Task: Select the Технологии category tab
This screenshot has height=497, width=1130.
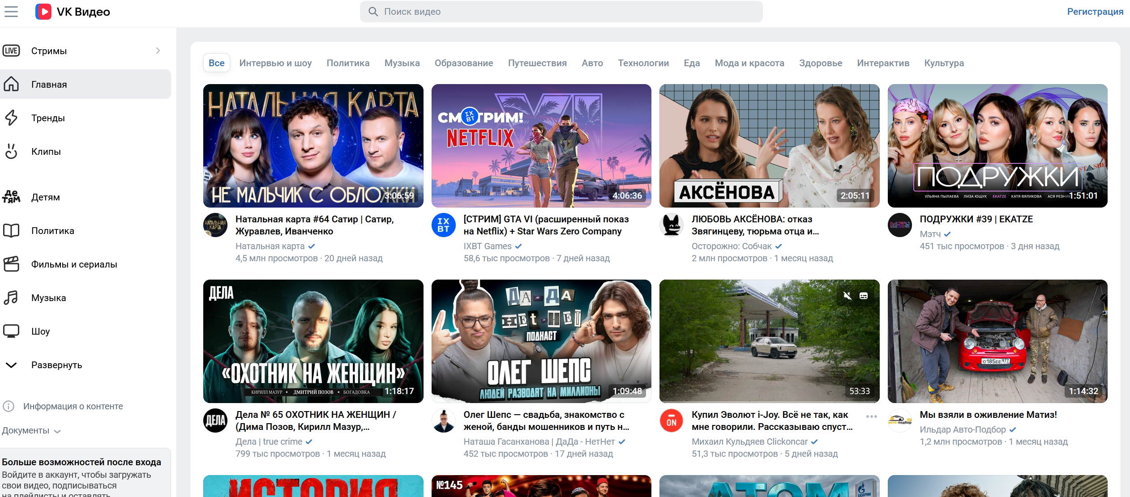Action: point(643,63)
